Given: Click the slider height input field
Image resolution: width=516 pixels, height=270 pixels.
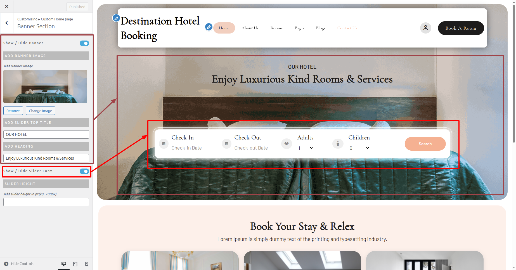Looking at the screenshot, I should tap(46, 202).
